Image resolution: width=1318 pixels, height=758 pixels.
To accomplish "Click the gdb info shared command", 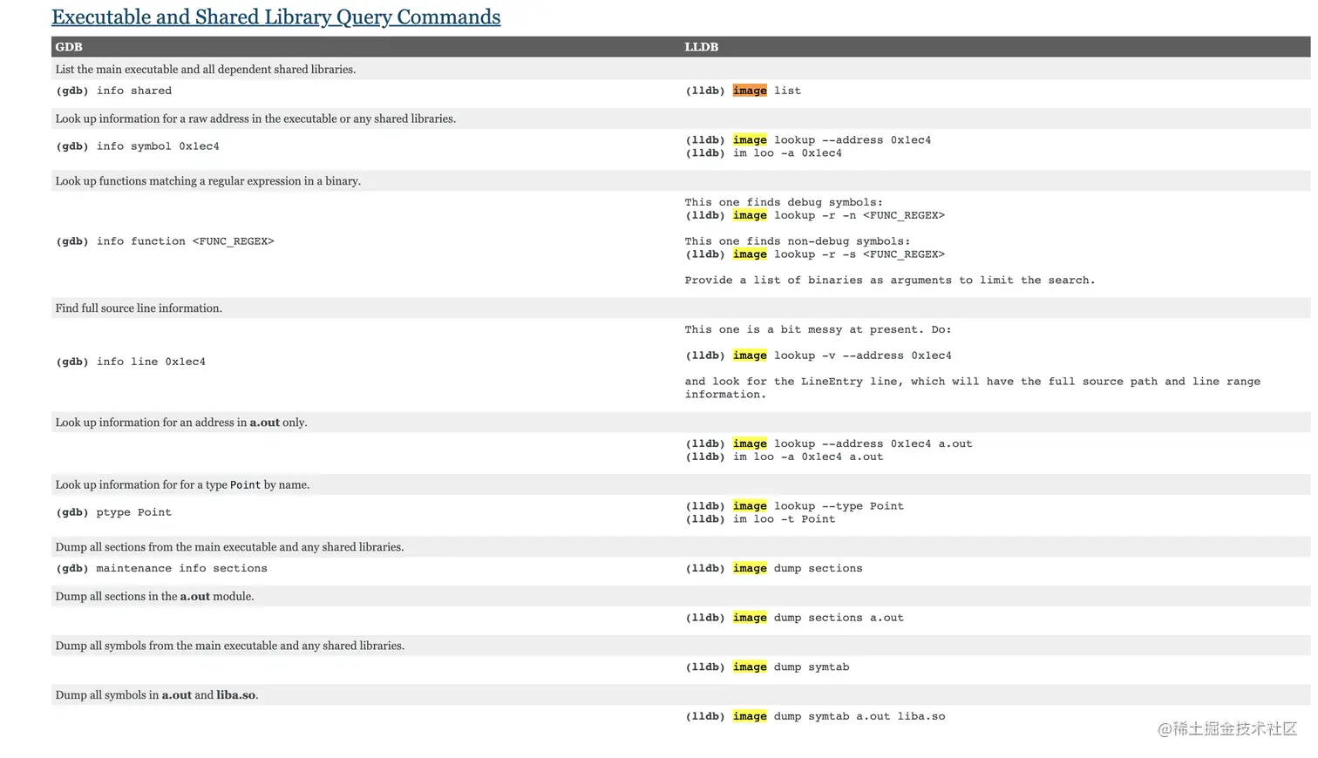I will point(114,91).
